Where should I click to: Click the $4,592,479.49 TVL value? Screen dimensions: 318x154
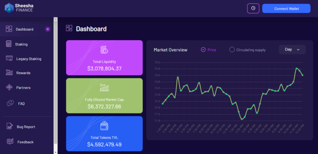(104, 144)
